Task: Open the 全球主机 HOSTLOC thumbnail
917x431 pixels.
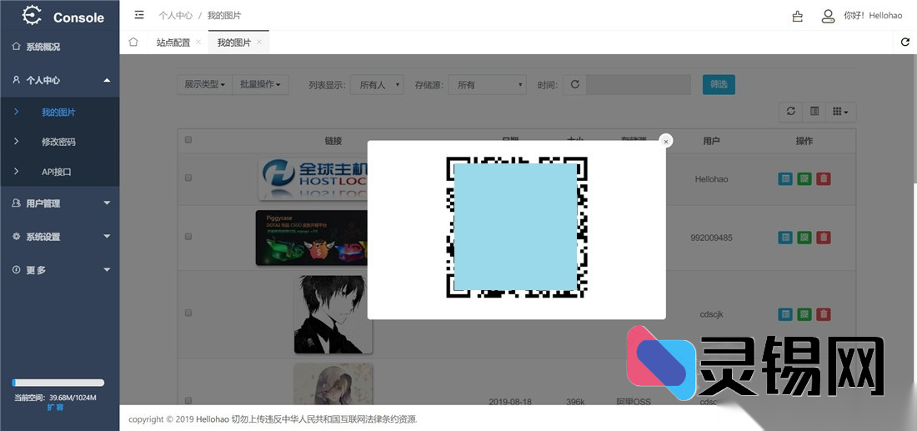Action: (313, 179)
